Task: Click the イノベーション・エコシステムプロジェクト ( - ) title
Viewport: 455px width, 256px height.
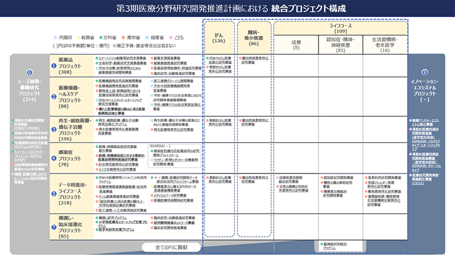Action: coord(424,90)
